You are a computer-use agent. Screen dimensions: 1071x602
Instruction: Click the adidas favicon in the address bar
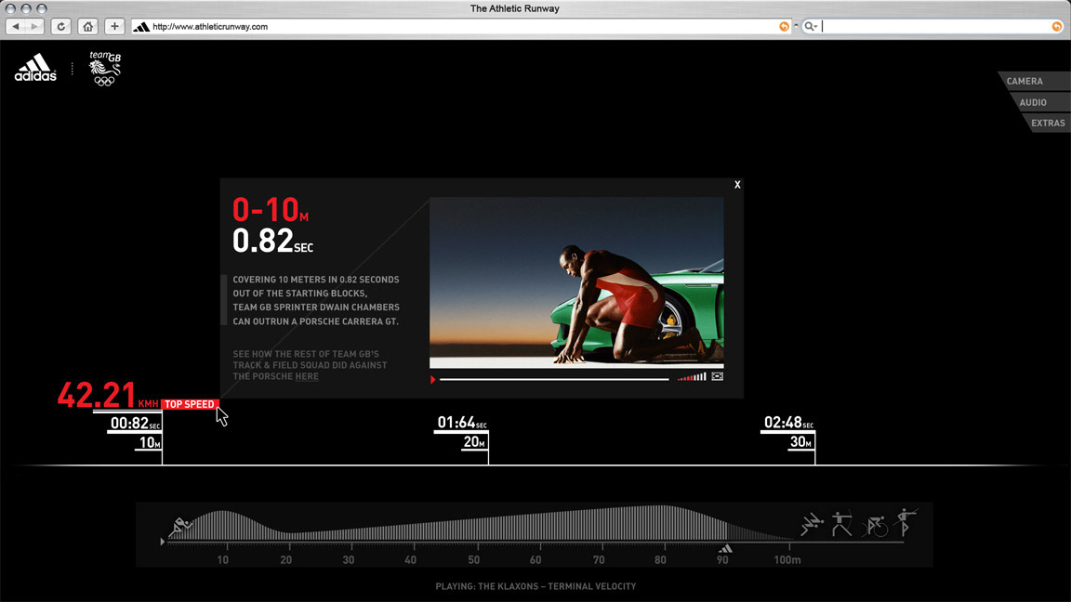click(141, 27)
